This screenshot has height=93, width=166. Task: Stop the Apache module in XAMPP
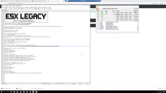118,13
